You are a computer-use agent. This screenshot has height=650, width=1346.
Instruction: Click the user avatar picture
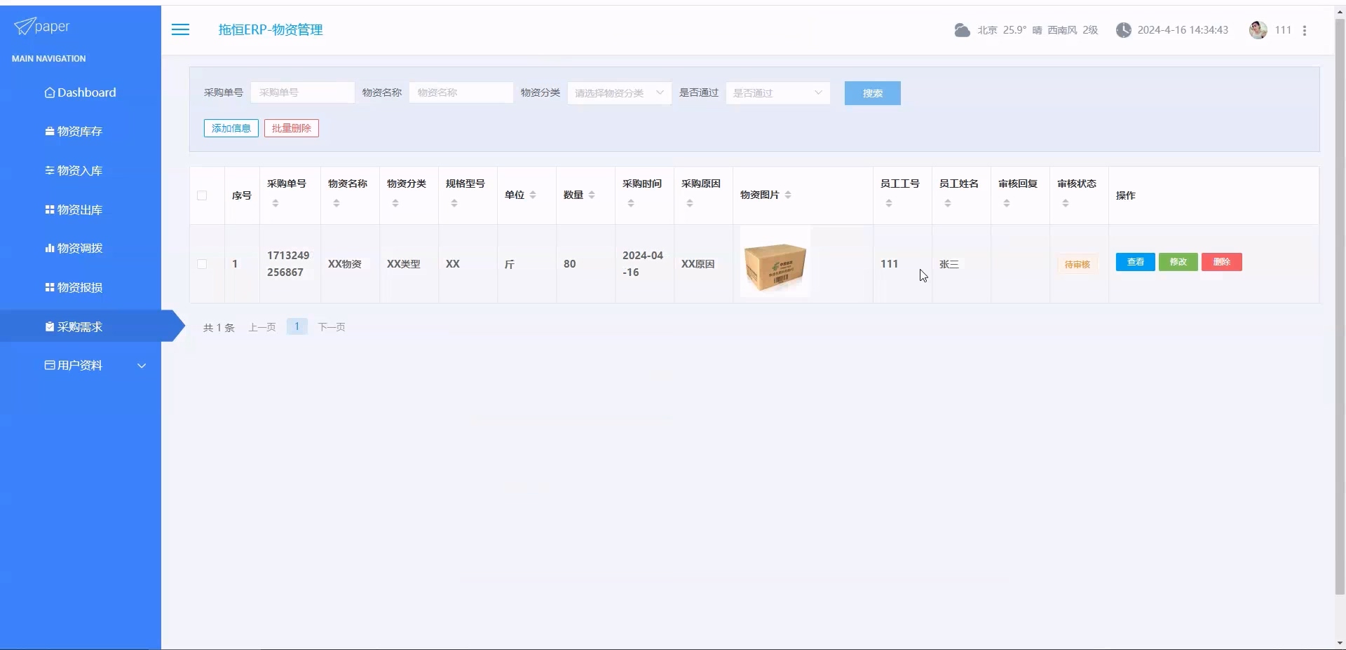point(1258,30)
